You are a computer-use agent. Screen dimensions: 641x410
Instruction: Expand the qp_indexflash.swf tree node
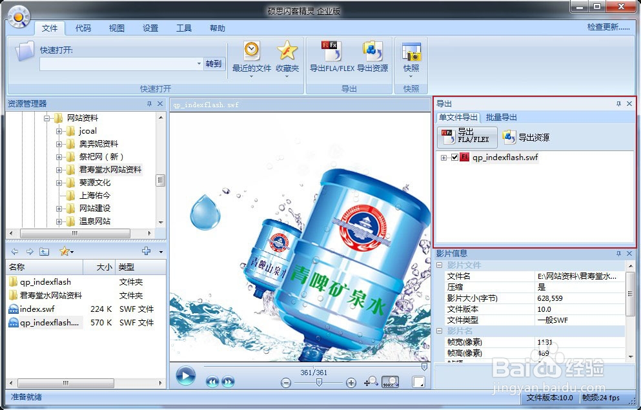443,157
